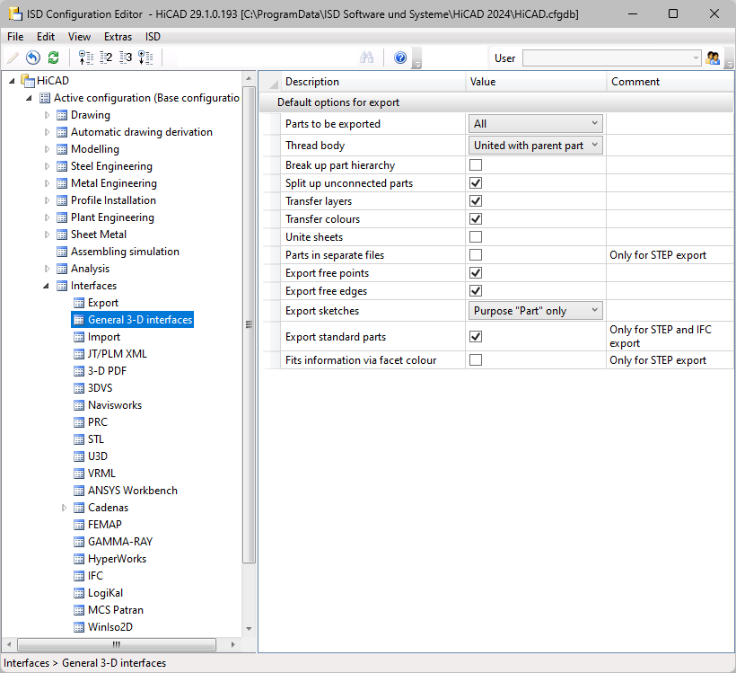
Task: Click the Import table icon
Action: click(79, 337)
